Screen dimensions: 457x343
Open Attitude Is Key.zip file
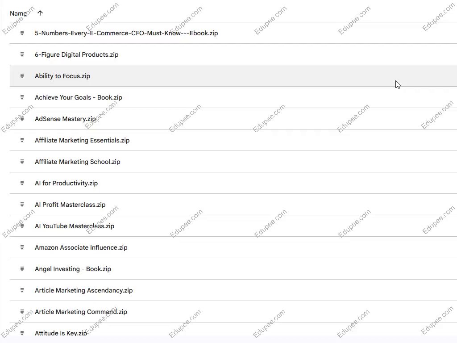pyautogui.click(x=61, y=333)
